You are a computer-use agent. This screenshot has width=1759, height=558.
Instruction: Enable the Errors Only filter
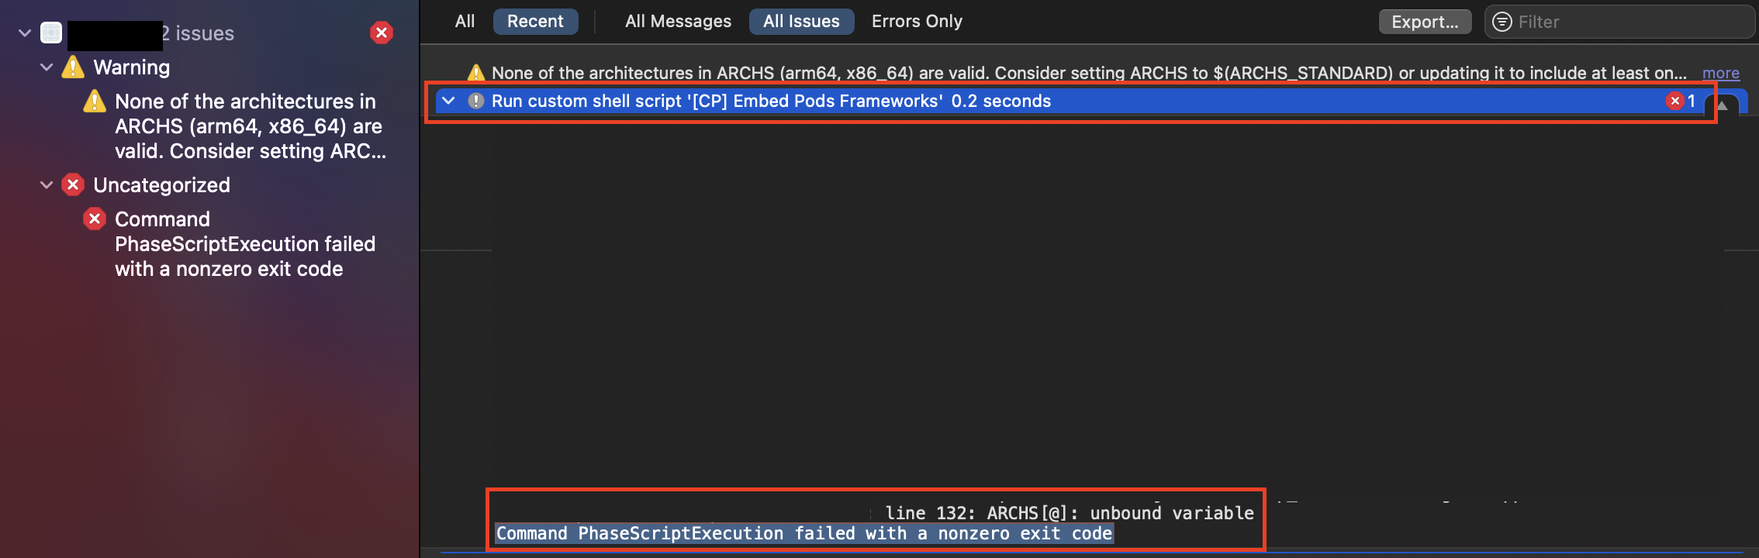[916, 21]
